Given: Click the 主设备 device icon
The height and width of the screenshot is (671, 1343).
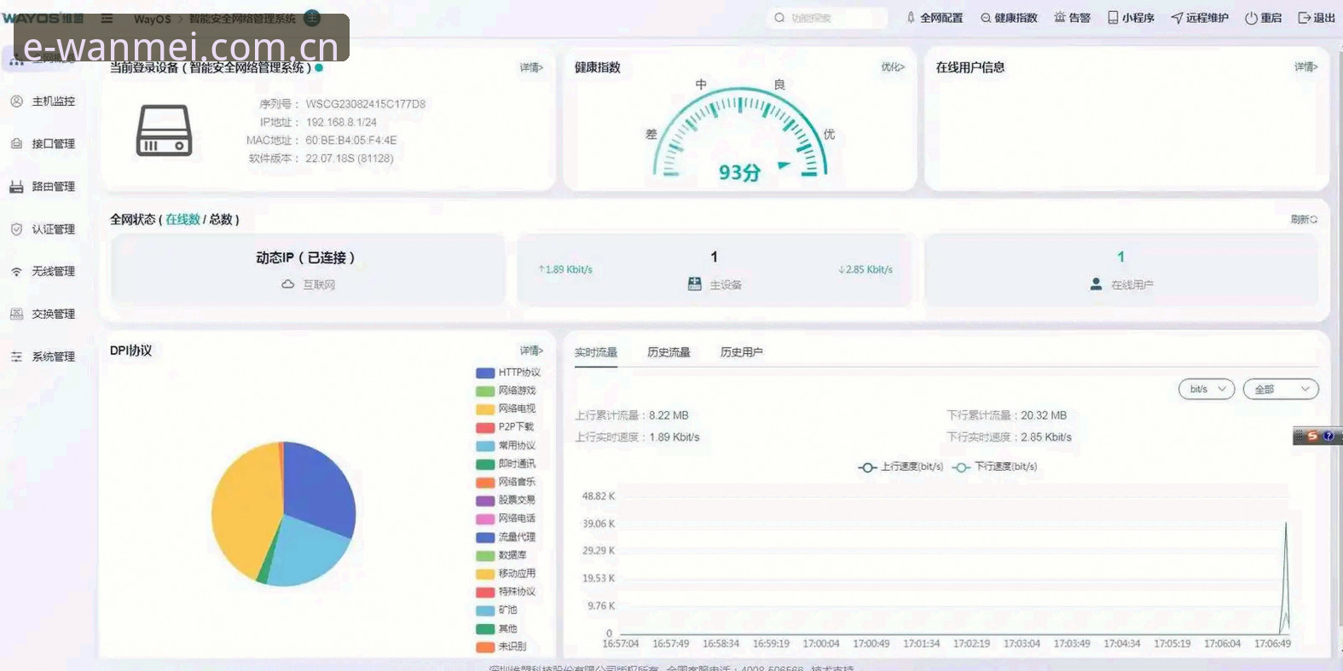Looking at the screenshot, I should pyautogui.click(x=695, y=284).
